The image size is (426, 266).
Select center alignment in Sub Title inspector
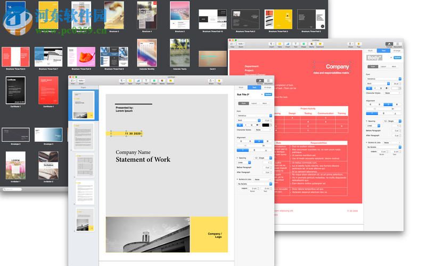pos(250,142)
